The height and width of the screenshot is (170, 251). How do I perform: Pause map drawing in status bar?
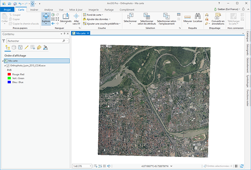236,166
